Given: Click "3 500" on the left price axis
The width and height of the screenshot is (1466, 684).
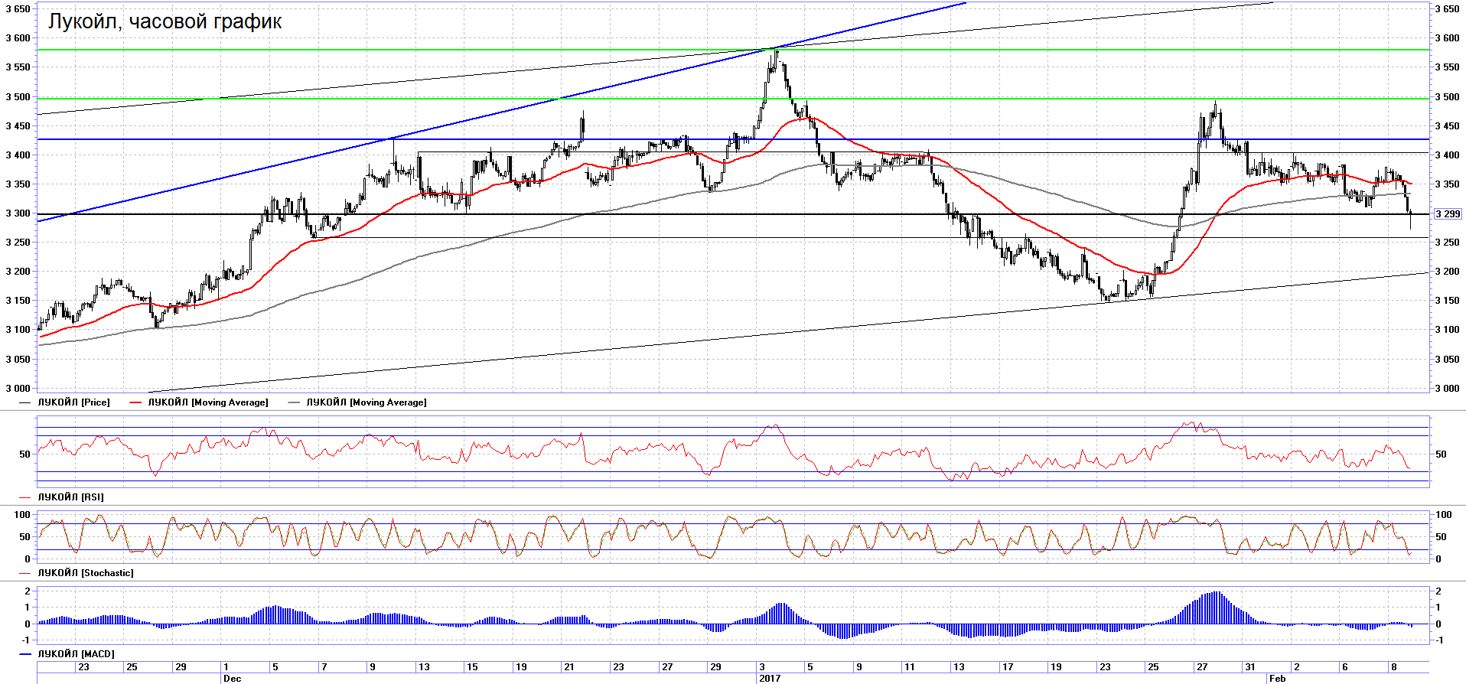Looking at the screenshot, I should coord(18,97).
